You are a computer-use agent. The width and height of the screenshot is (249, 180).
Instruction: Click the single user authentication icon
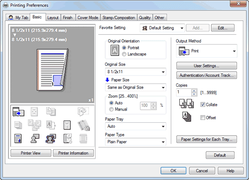(35, 138)
